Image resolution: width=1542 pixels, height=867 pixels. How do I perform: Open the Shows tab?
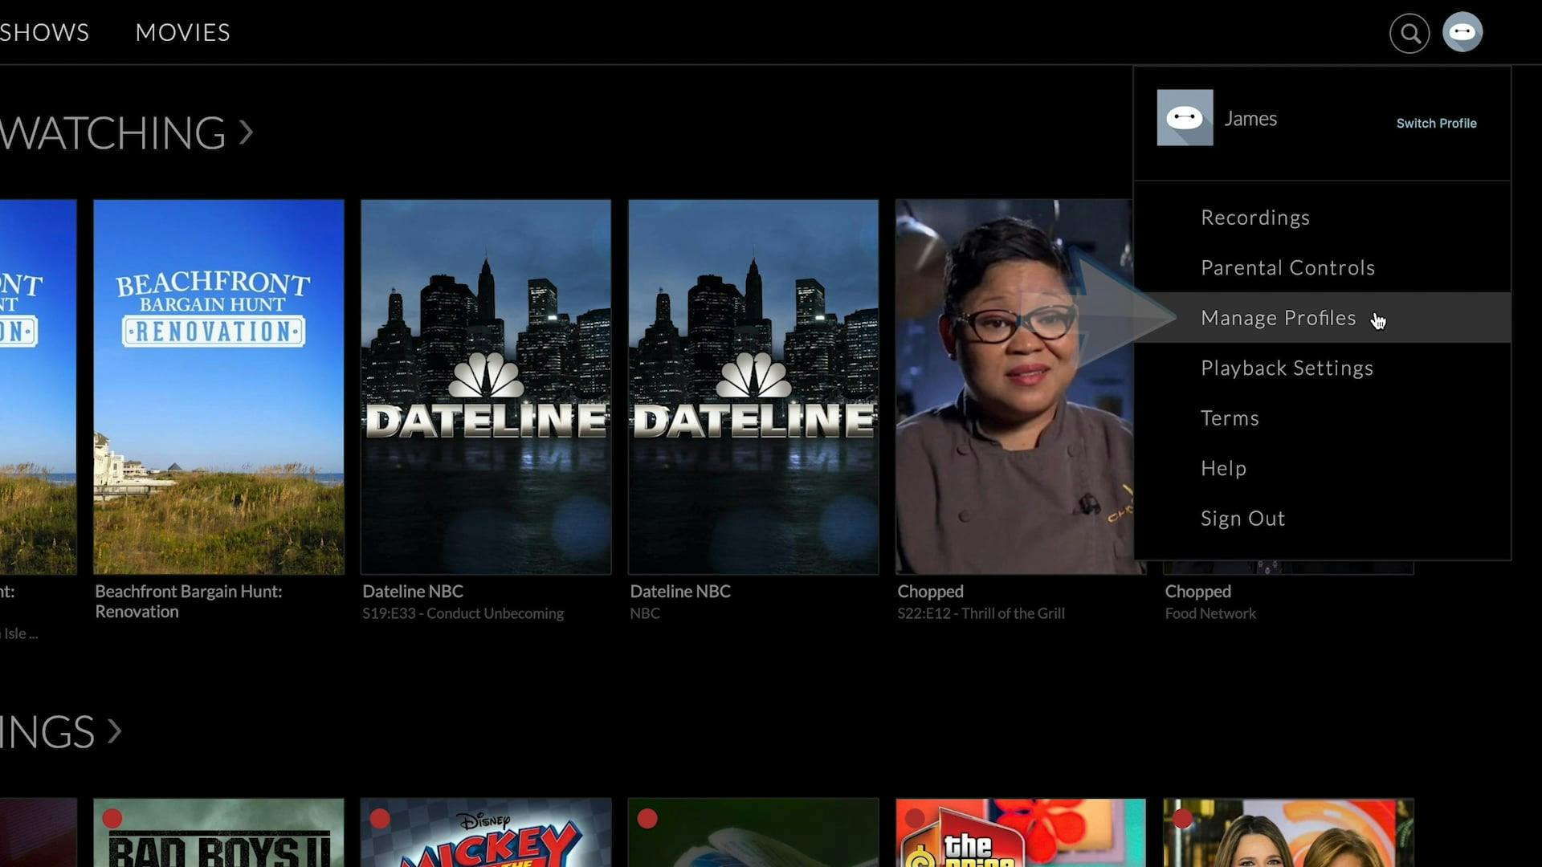point(44,32)
